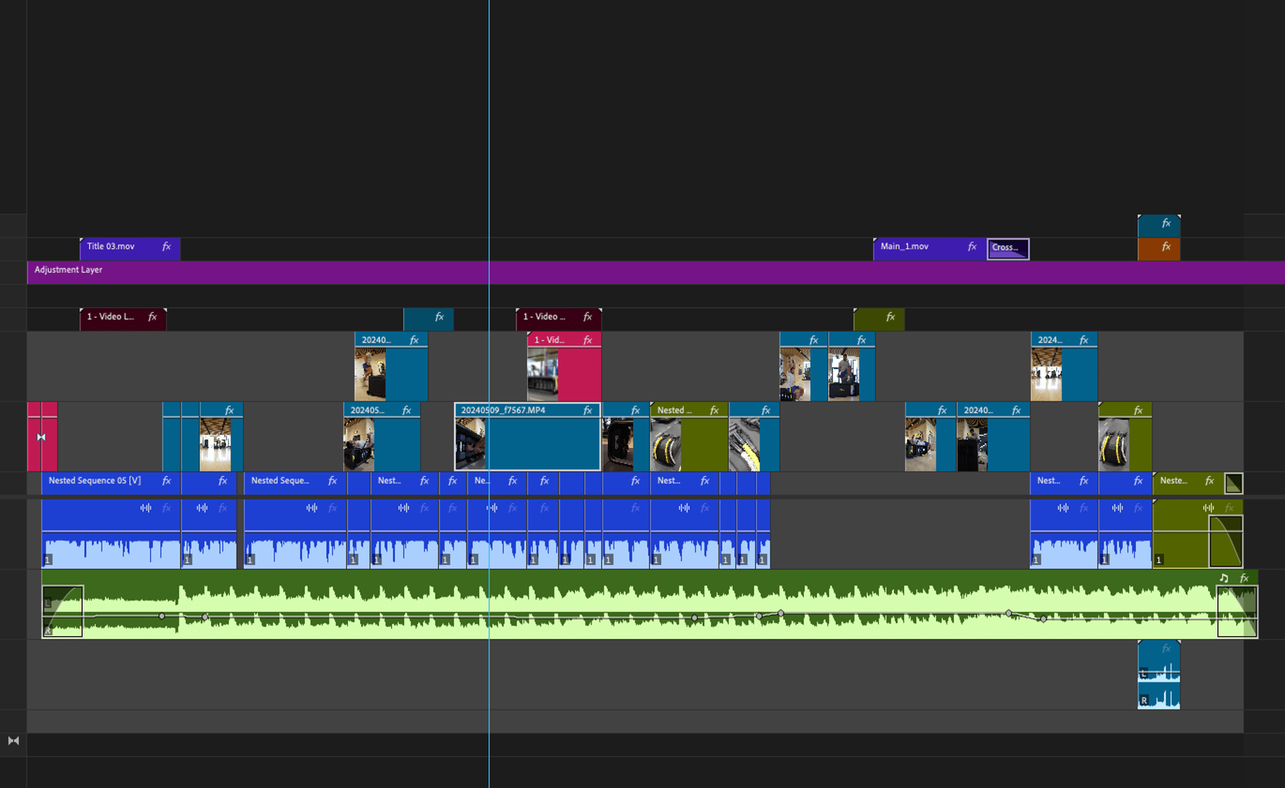Select the pink 1 - Vid... clip label
The image size is (1285, 788).
pyautogui.click(x=549, y=340)
